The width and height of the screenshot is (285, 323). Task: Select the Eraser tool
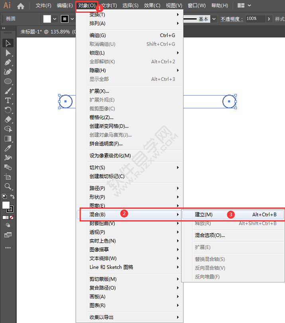(x=8, y=120)
